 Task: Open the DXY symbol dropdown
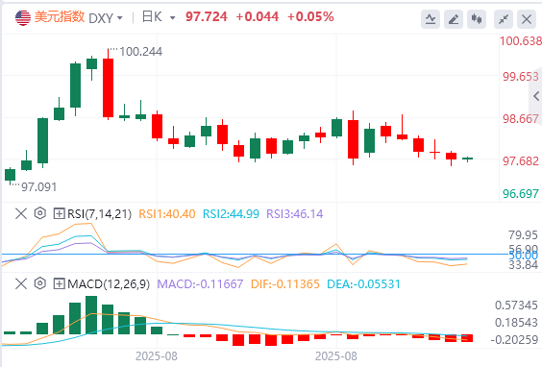pyautogui.click(x=106, y=18)
